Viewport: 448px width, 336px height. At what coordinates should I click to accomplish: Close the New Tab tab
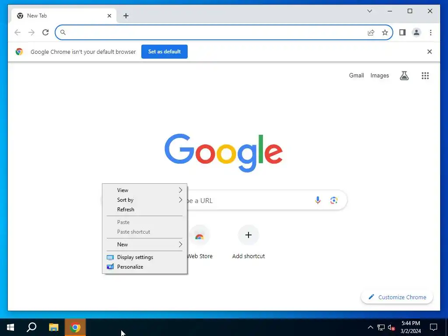click(109, 16)
